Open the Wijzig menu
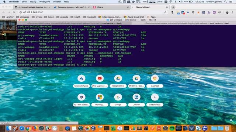Viewport: 236px width, 132px height. [33, 1]
